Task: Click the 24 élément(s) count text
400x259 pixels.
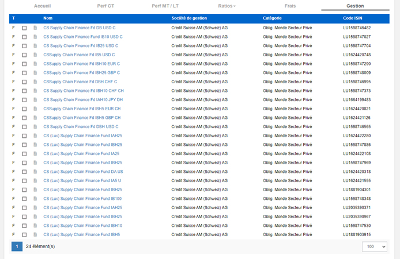Action: click(x=40, y=246)
